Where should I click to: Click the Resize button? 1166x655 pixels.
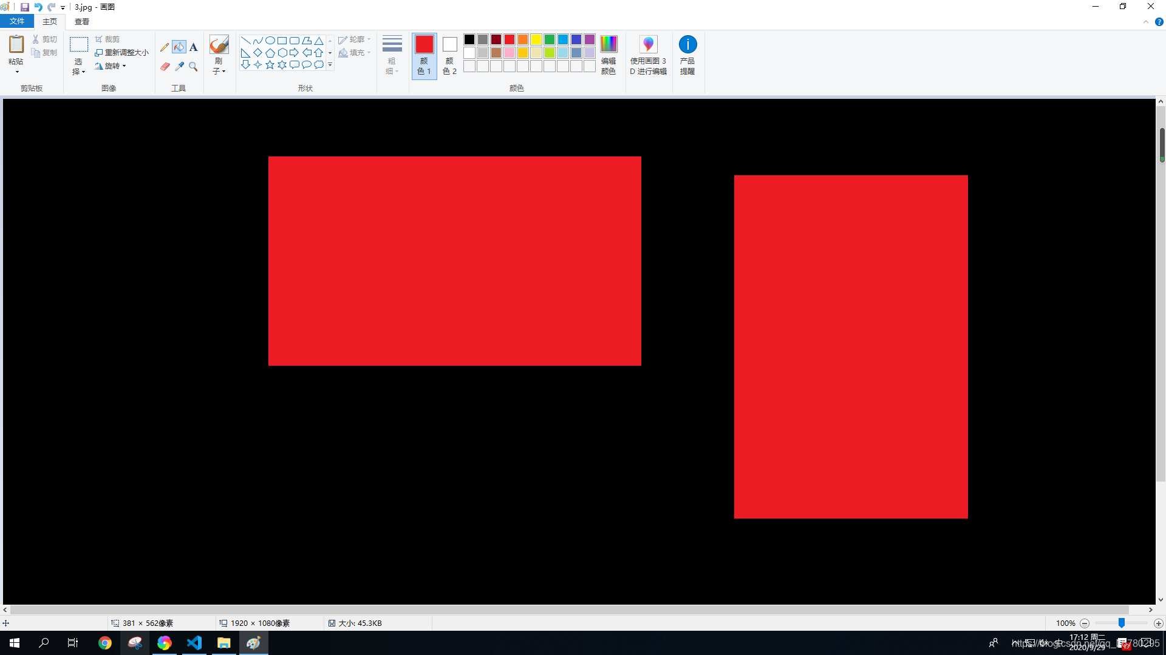coord(121,53)
